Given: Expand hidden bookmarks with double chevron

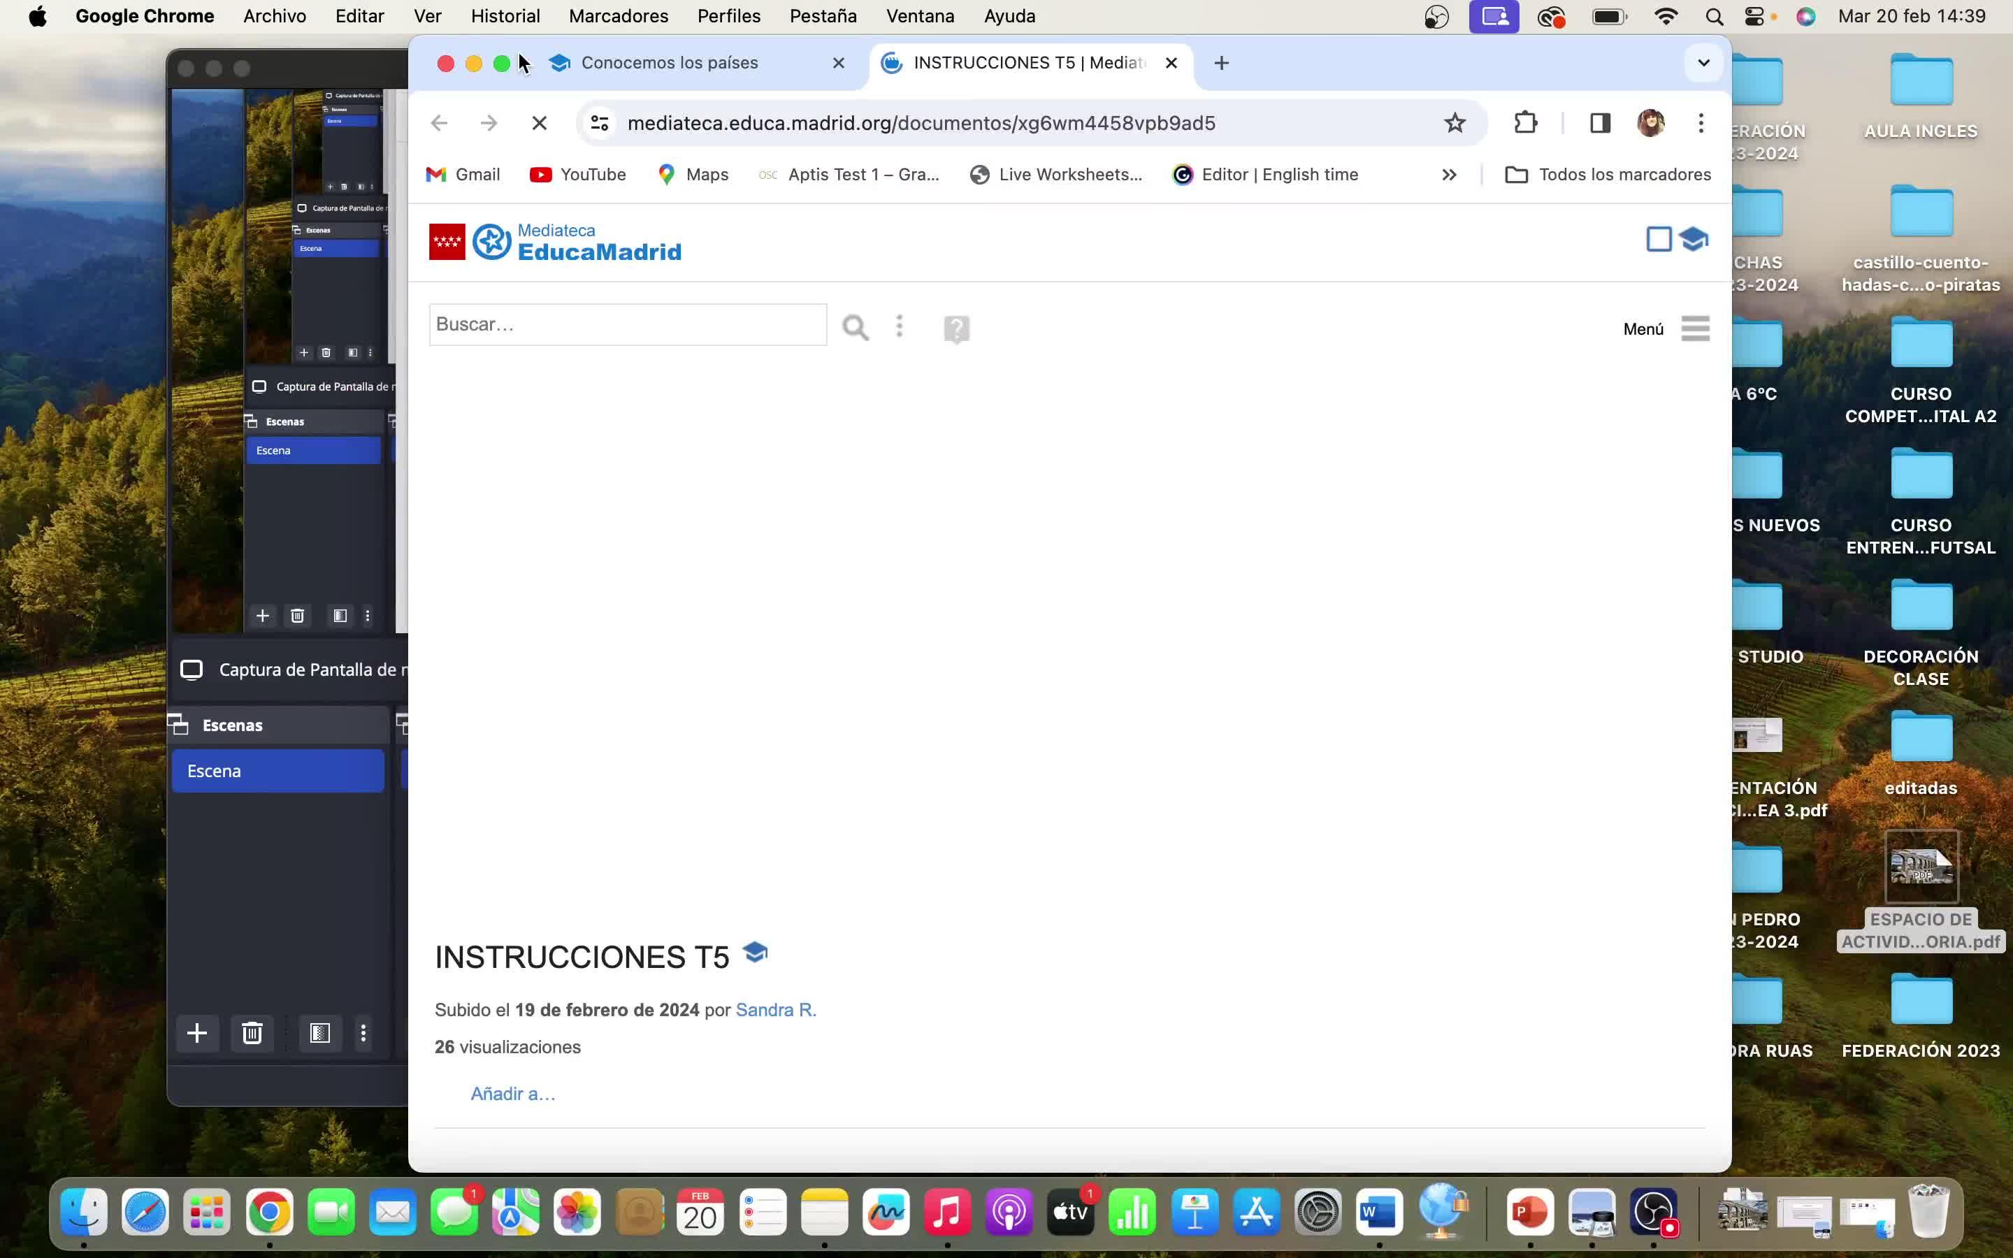Looking at the screenshot, I should (x=1449, y=175).
